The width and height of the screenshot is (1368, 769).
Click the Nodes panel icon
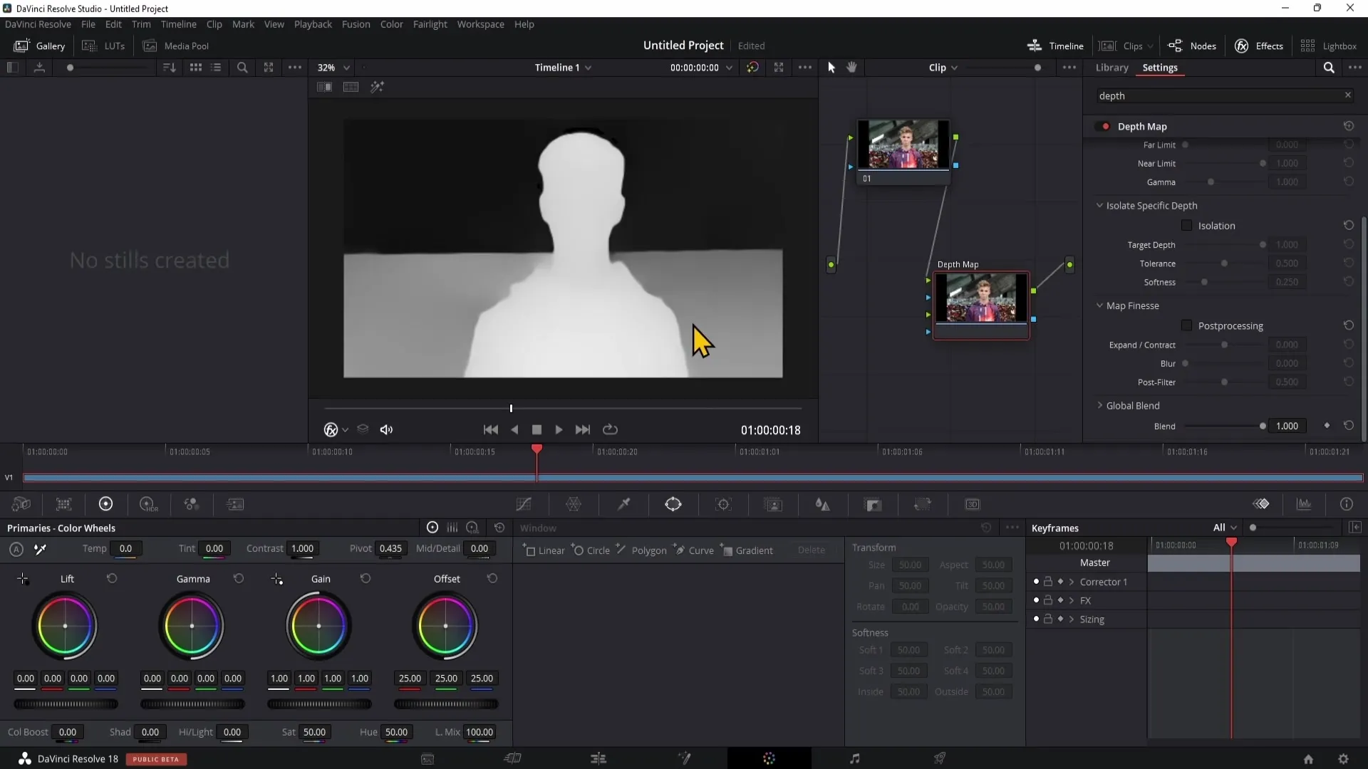pos(1177,45)
